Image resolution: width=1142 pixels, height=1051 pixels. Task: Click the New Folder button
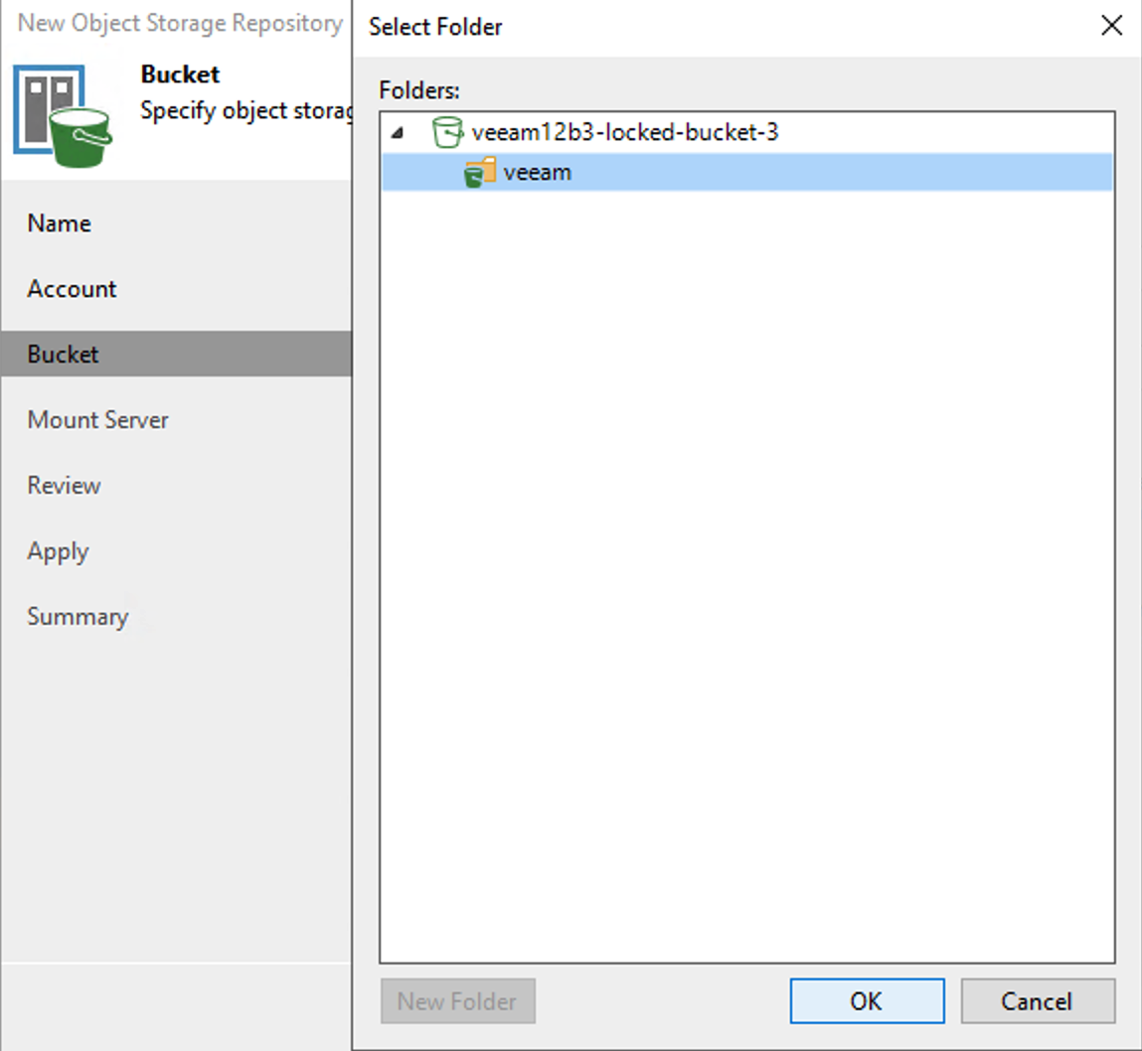click(x=457, y=1000)
